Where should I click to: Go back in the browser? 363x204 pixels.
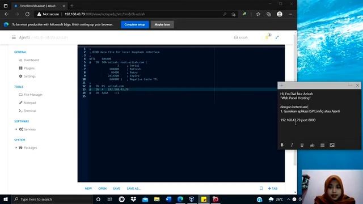[x=6, y=14]
